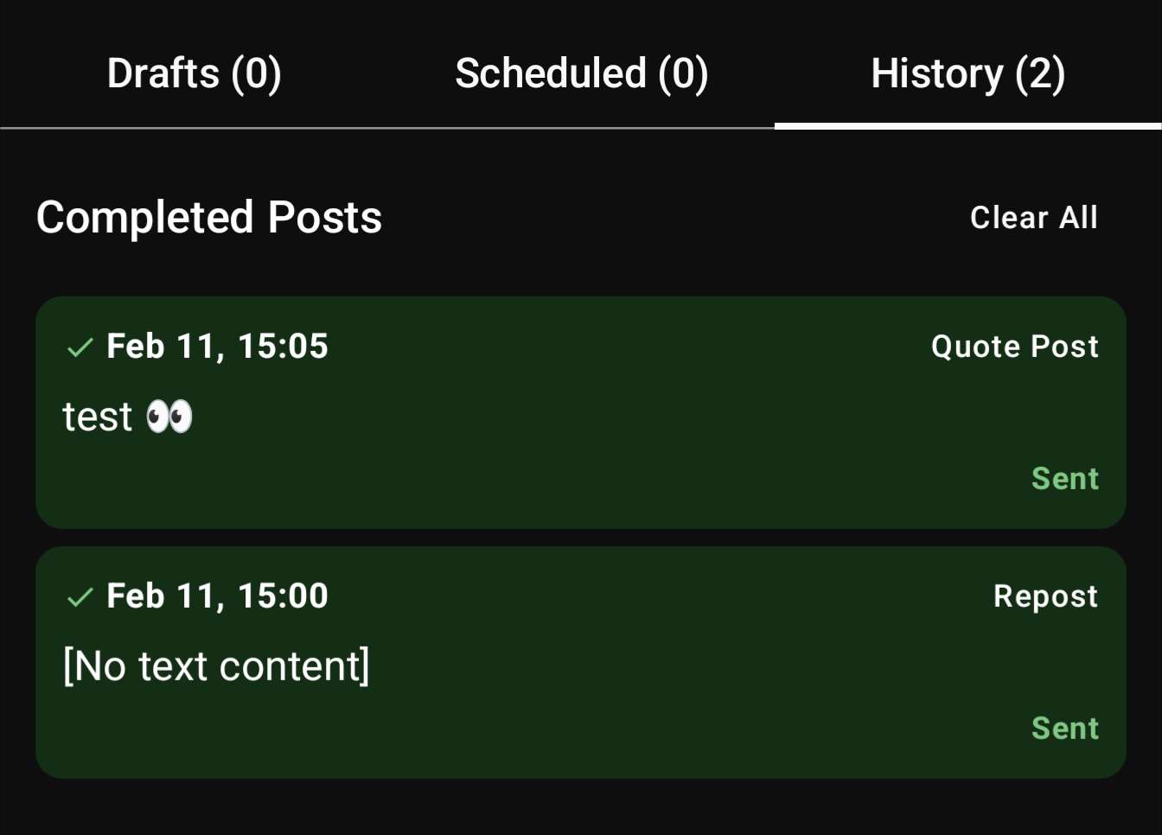Select the History (2) tab
Screen dimensions: 1162x835
pyautogui.click(x=967, y=73)
